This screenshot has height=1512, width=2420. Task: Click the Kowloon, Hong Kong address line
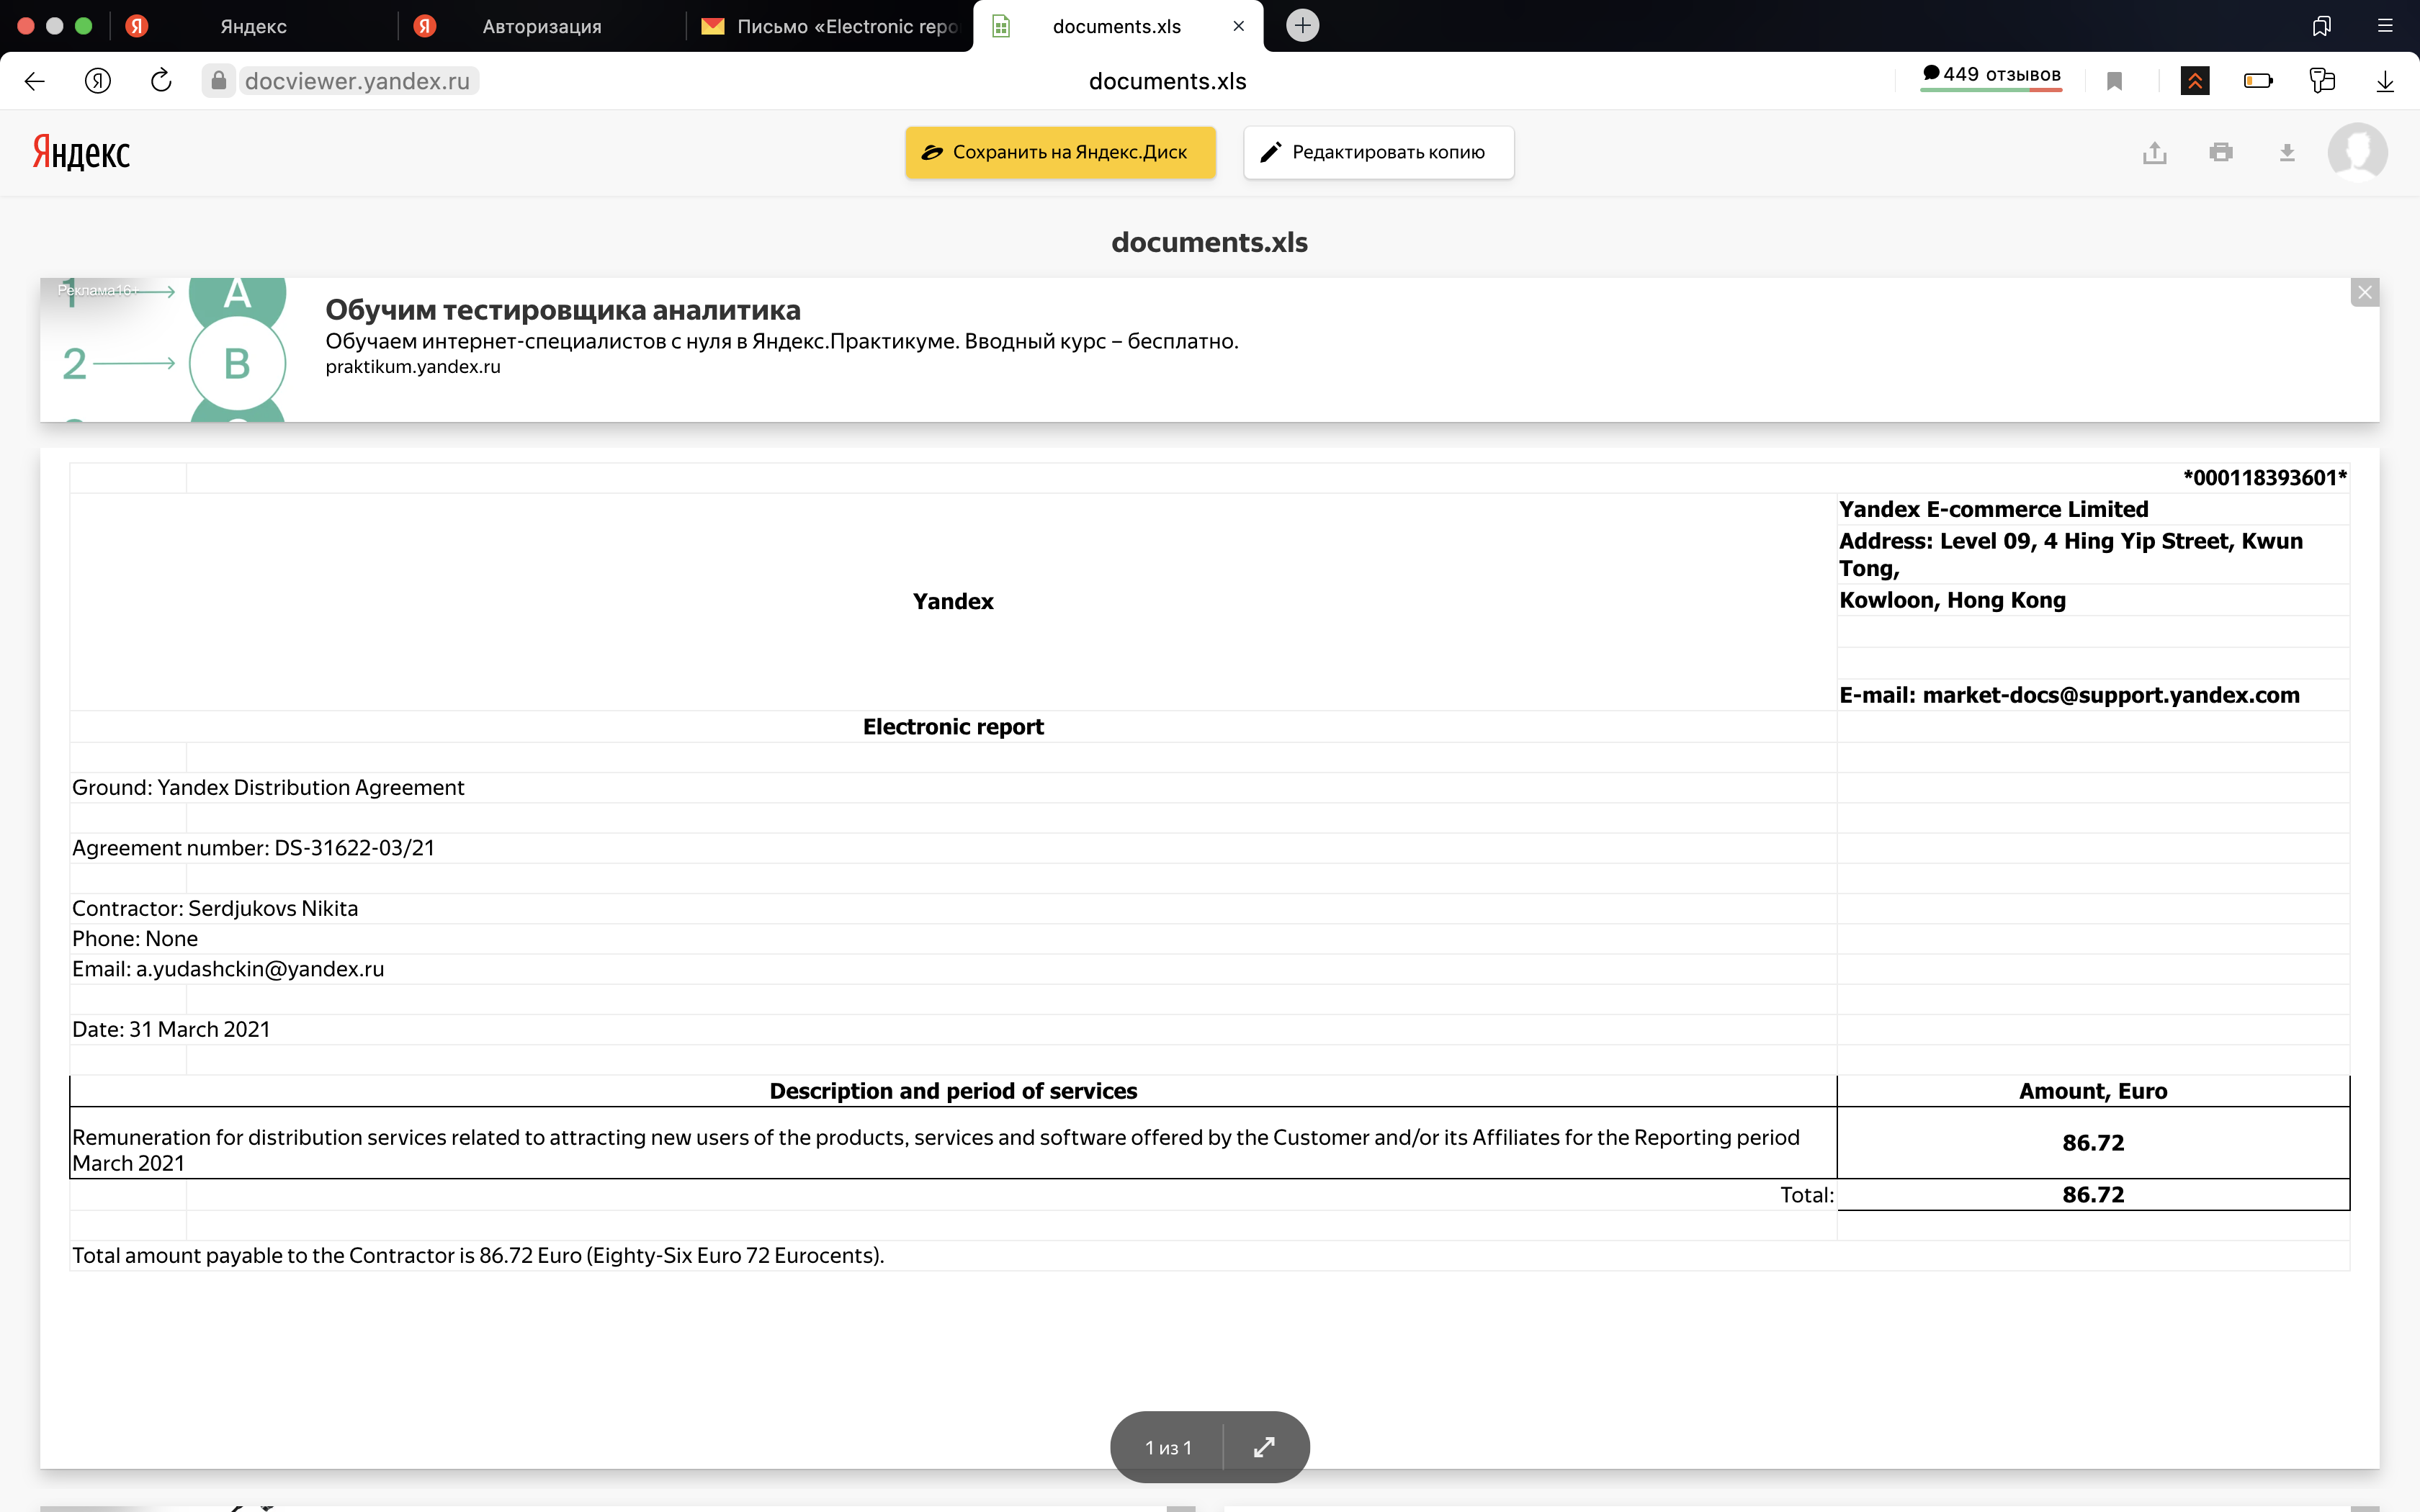coord(1952,600)
